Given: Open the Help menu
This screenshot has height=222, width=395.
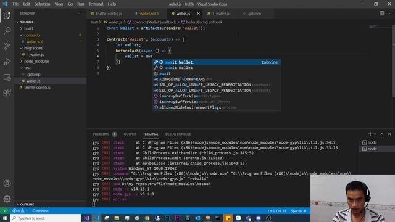Looking at the screenshot, I should click(112, 4).
